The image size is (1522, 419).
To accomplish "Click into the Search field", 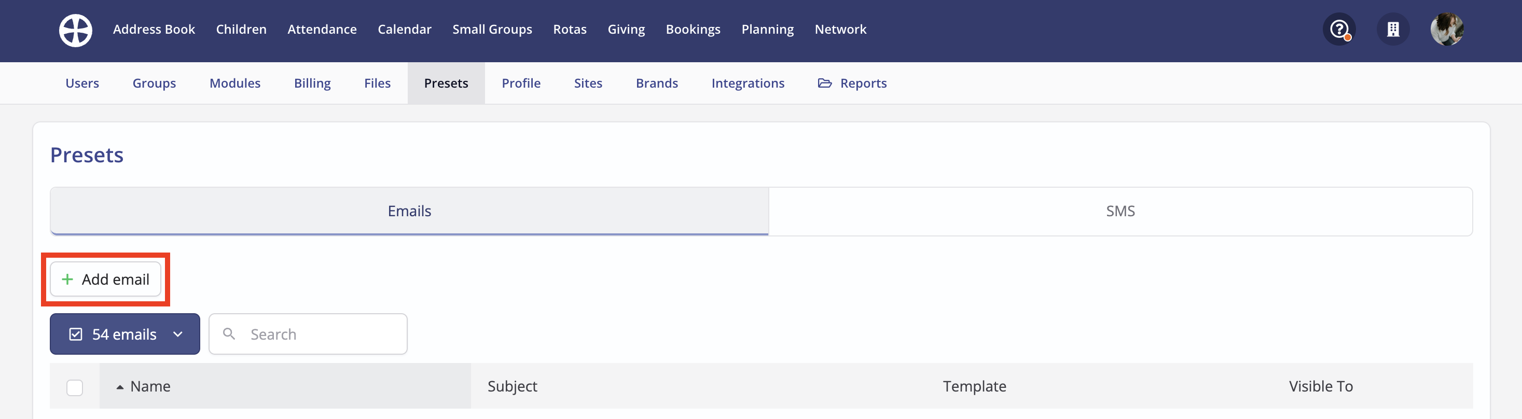I will pyautogui.click(x=308, y=334).
